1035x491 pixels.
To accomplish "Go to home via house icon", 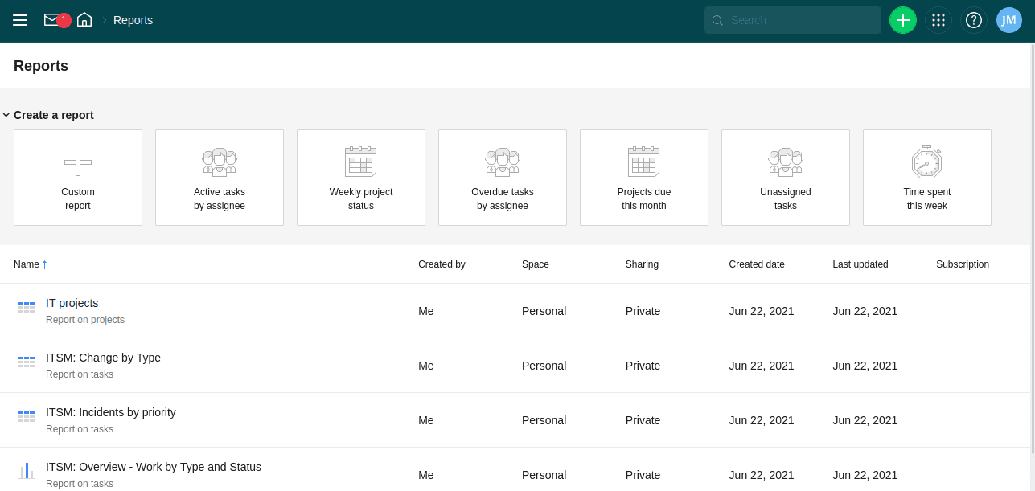I will [84, 20].
